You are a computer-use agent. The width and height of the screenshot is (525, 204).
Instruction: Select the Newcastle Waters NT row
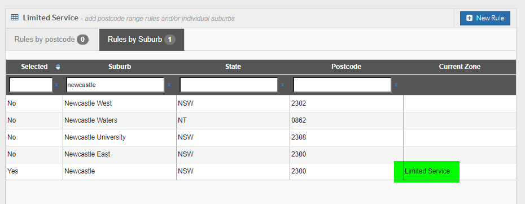[261, 120]
